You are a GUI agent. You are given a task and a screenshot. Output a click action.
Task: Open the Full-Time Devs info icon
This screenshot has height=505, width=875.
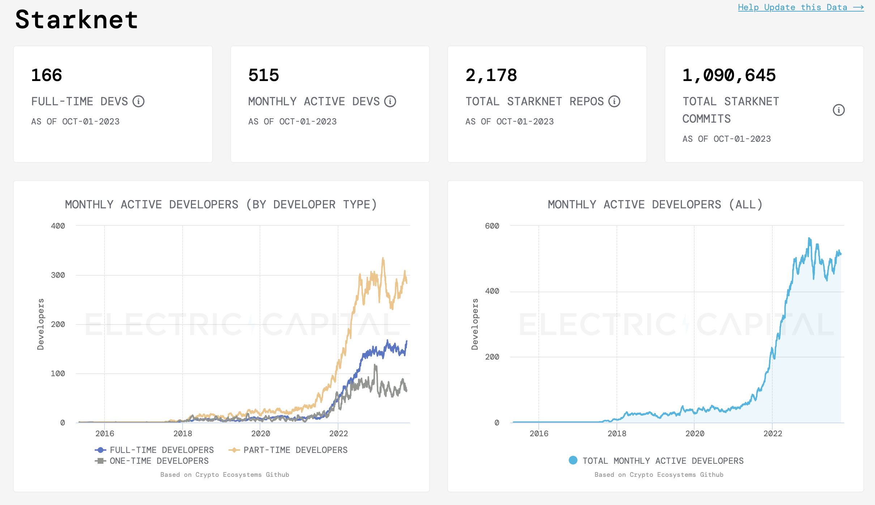(139, 102)
